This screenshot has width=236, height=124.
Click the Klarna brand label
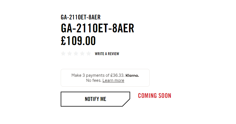pyautogui.click(x=132, y=75)
